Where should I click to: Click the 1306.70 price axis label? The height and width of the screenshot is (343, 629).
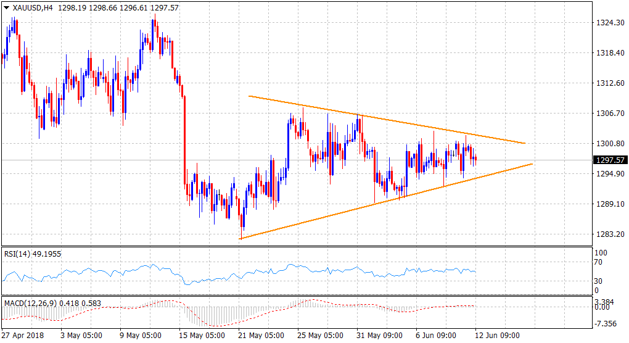point(609,114)
